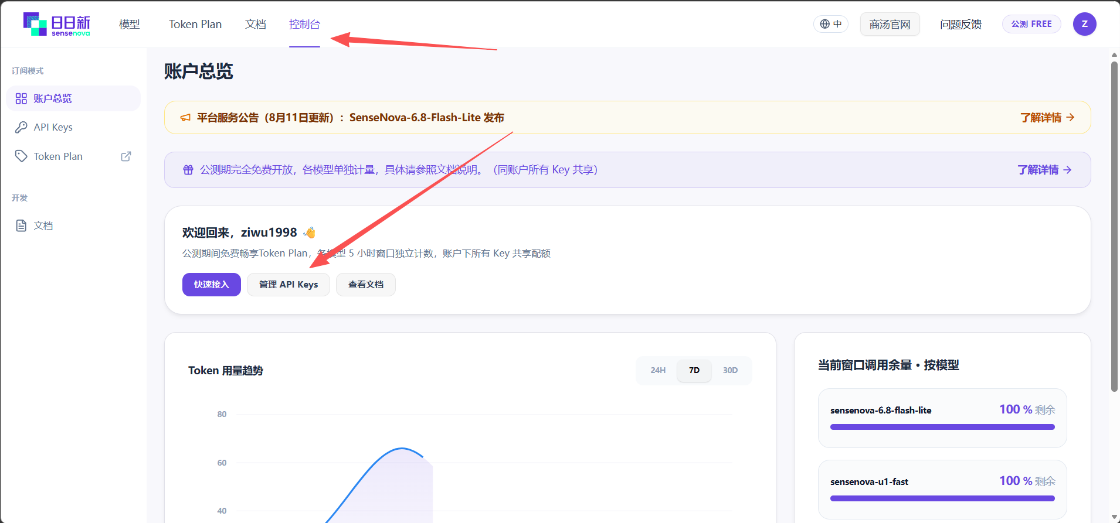Click the scrollbar down arrow
The width and height of the screenshot is (1120, 523).
click(x=1114, y=517)
